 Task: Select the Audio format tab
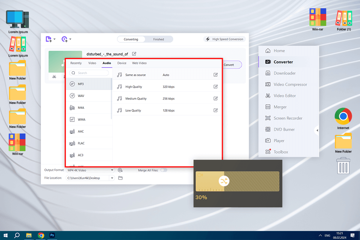coord(106,63)
